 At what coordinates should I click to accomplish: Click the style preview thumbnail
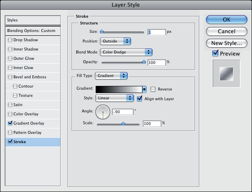tap(226, 74)
